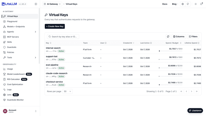Image resolution: width=206 pixels, height=116 pixels.
Task: Go to last page of results
Action: [x=197, y=92]
